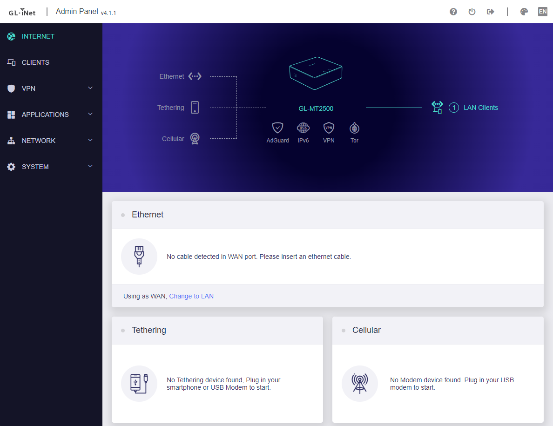Click the Change to LAN link

click(x=191, y=296)
